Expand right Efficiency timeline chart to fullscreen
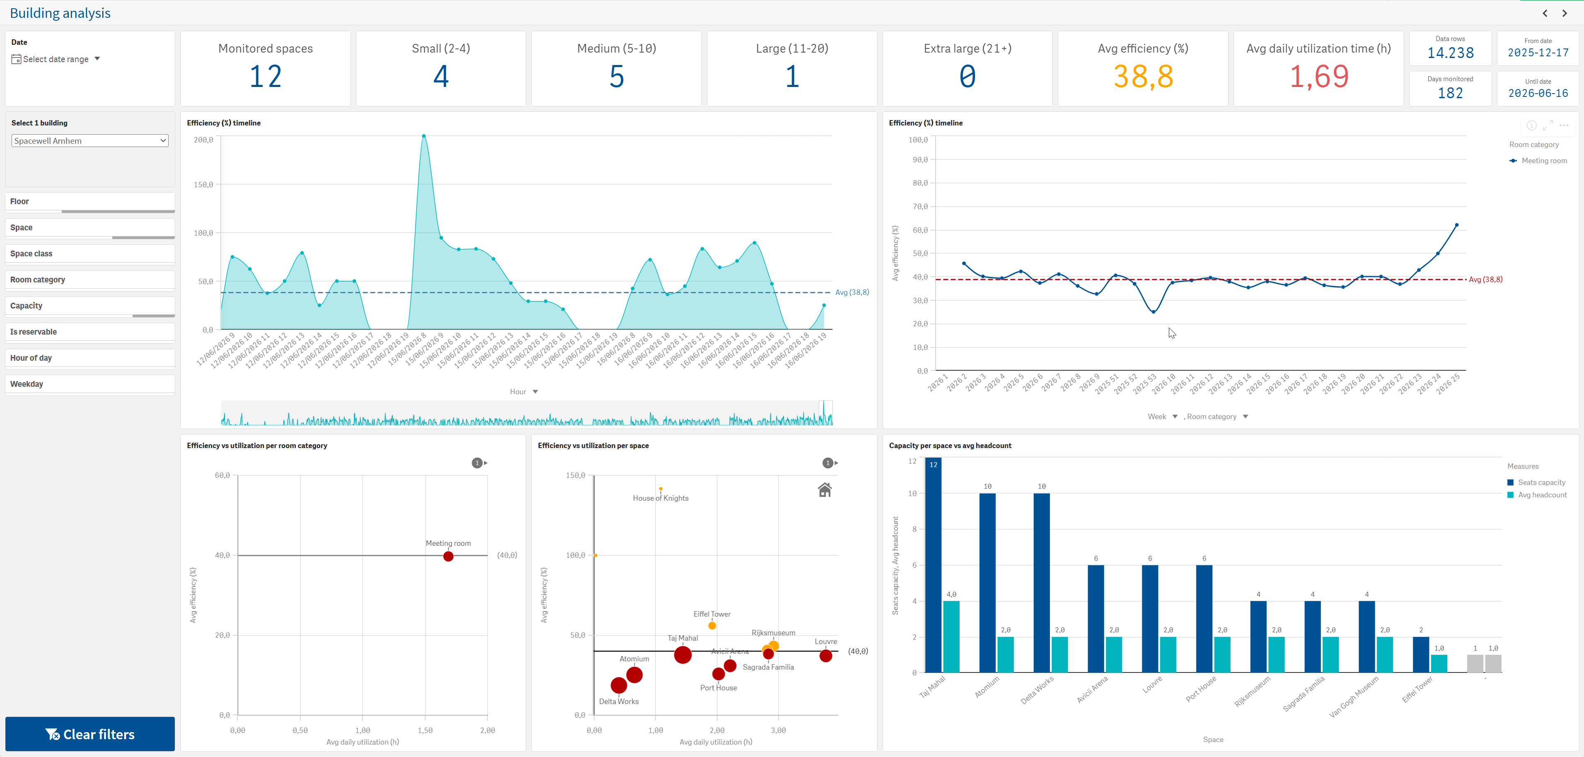1584x757 pixels. [1548, 125]
